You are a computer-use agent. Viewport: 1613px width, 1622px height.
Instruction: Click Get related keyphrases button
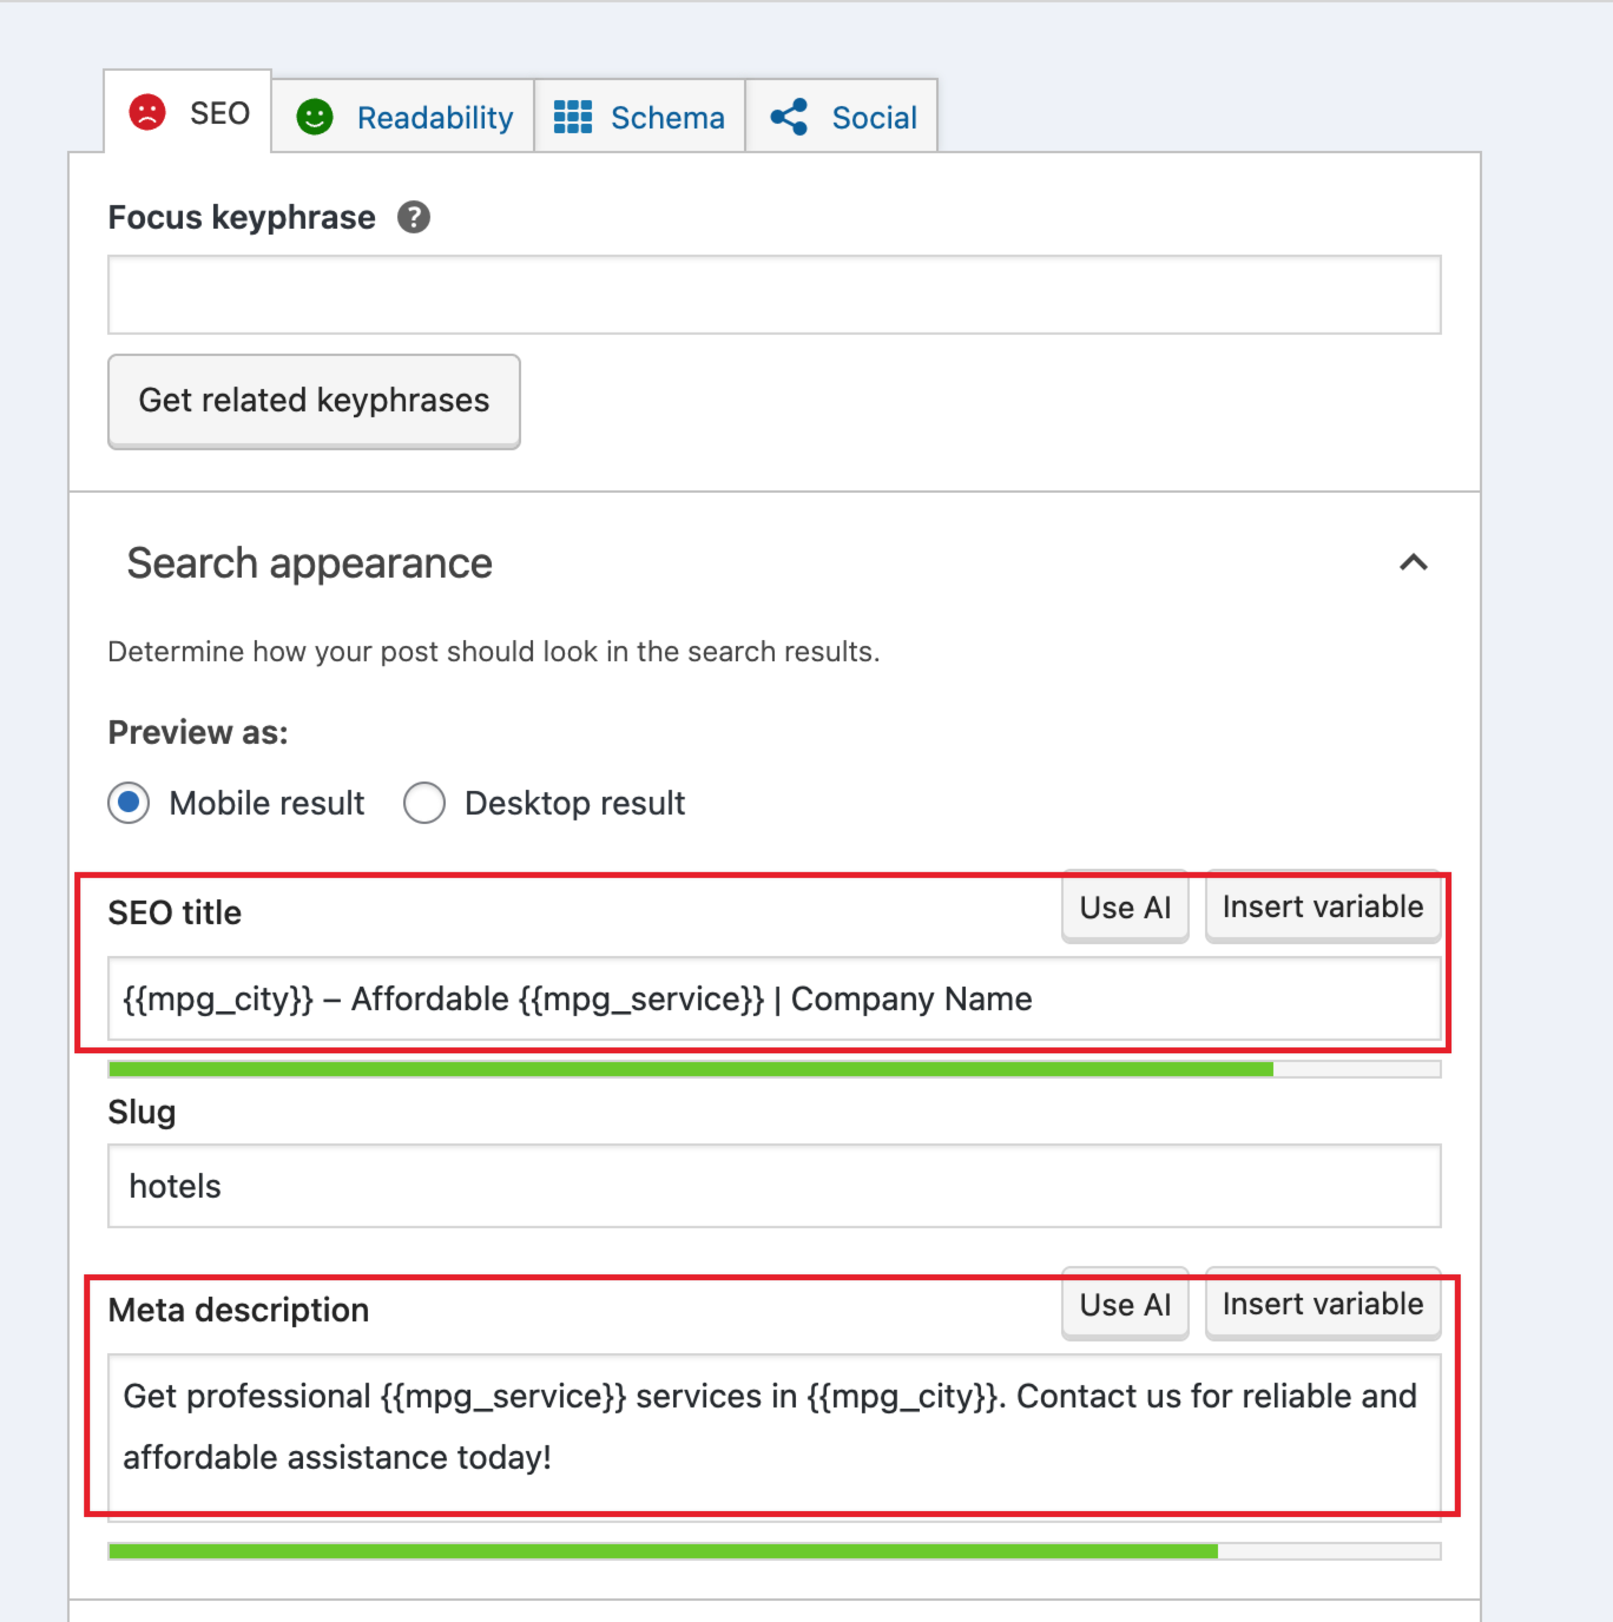[x=313, y=400]
